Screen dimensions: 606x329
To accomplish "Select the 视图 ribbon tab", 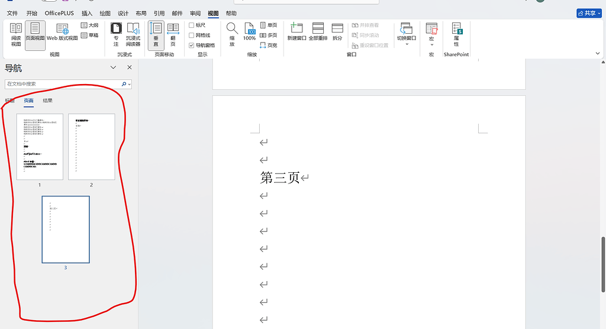I will pyautogui.click(x=213, y=13).
